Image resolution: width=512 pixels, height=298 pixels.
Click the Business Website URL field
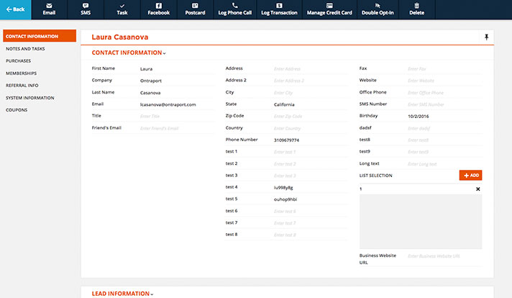[x=444, y=256]
